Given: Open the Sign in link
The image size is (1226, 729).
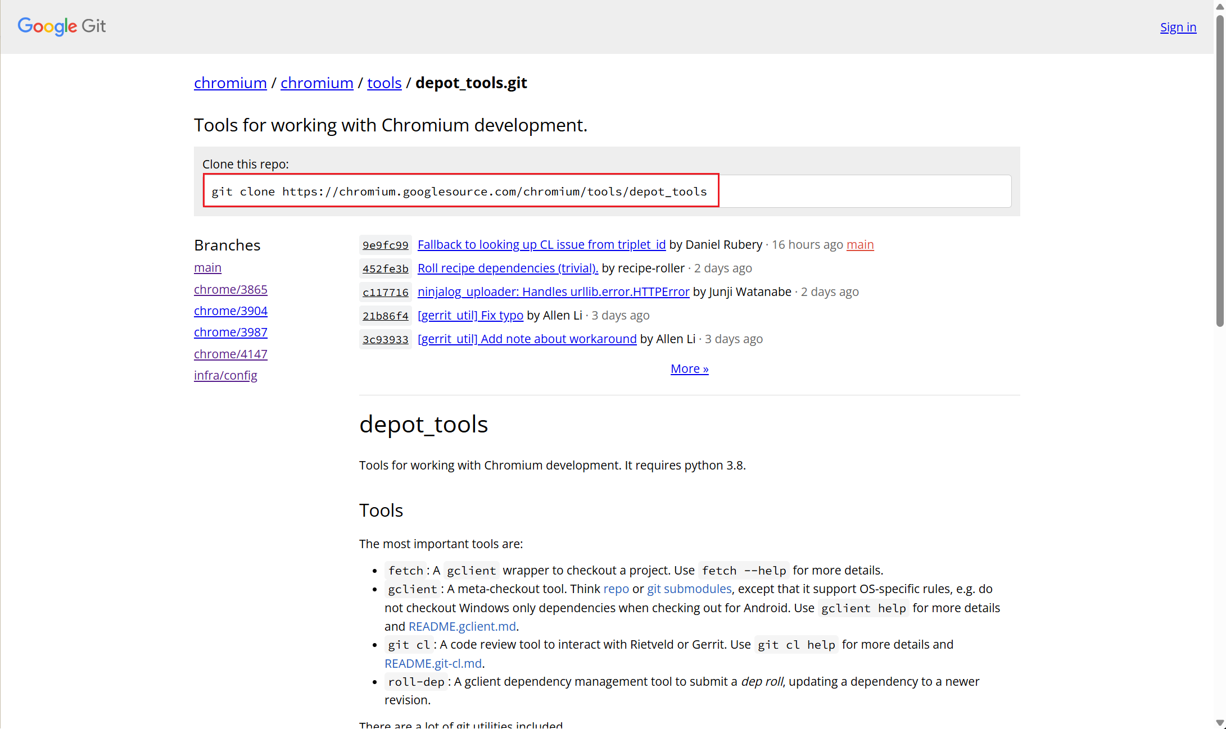Looking at the screenshot, I should tap(1178, 27).
